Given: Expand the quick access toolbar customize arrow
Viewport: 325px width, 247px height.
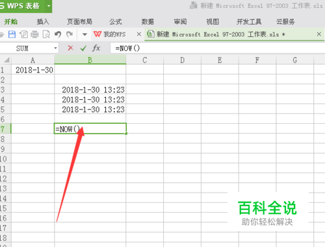Looking at the screenshot, I should point(84,34).
